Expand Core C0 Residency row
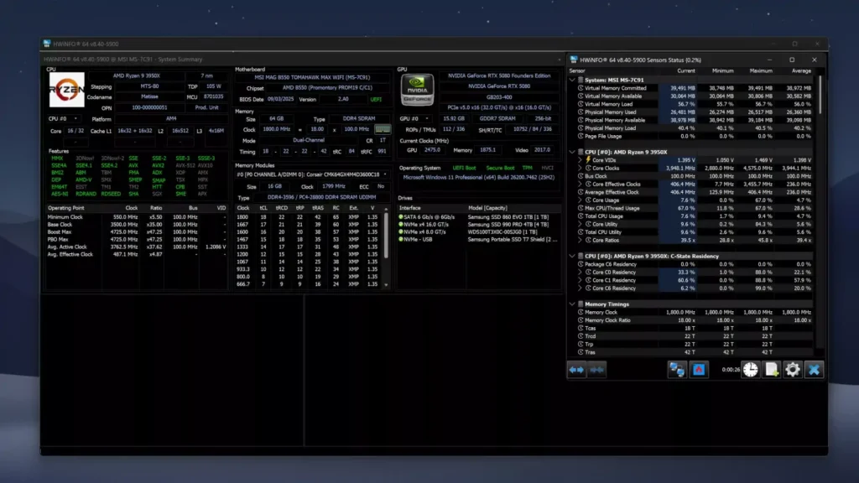 (x=580, y=273)
